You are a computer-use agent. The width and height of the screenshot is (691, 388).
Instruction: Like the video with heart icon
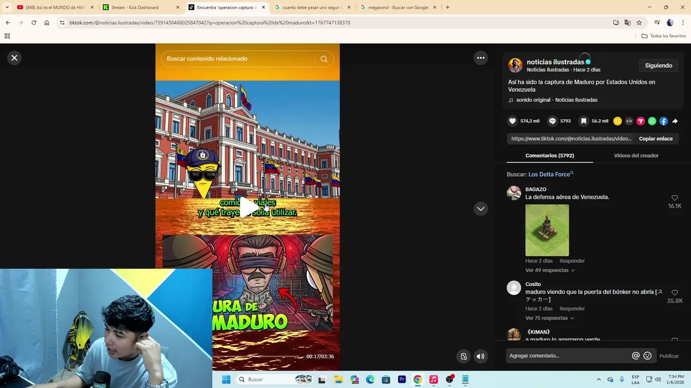coord(512,121)
